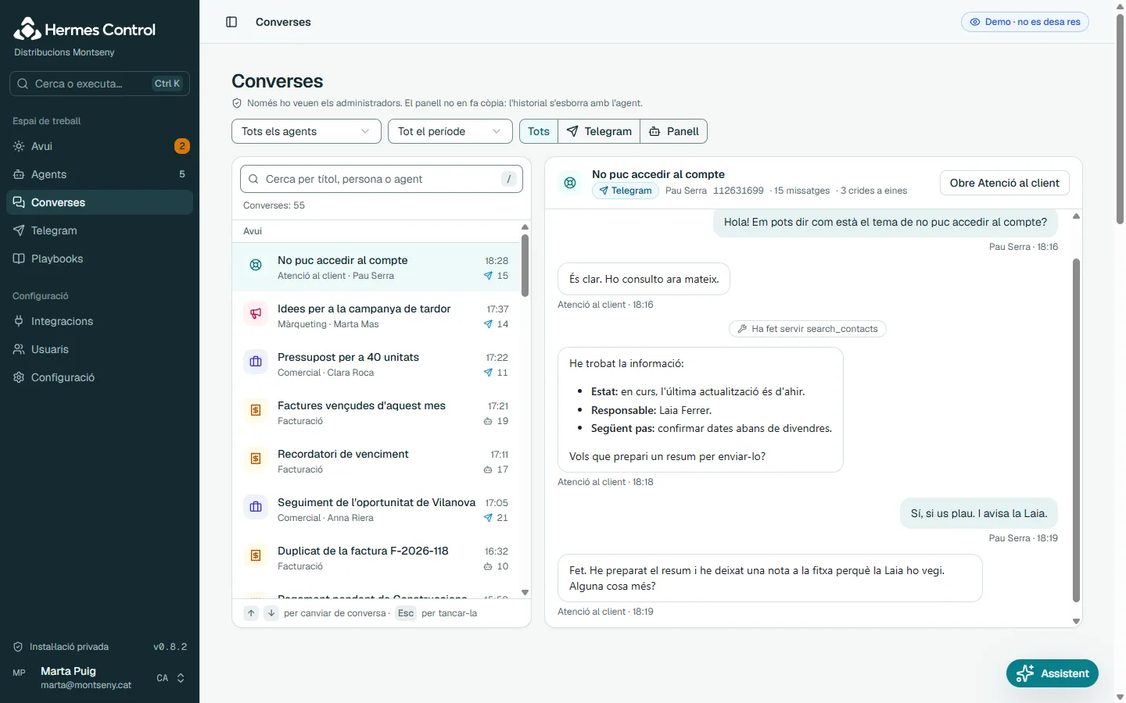Focus the Cerca o executa search box
The image size is (1126, 703).
[99, 84]
